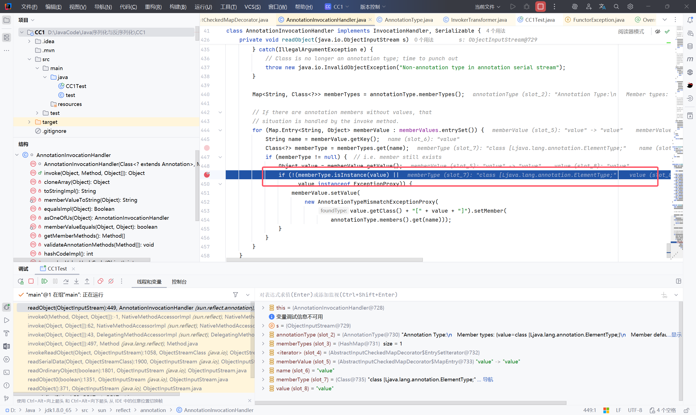Screen dimensions: 696x415
Task: Expand memberTypes (slot_3) variable node
Action: tap(263, 344)
